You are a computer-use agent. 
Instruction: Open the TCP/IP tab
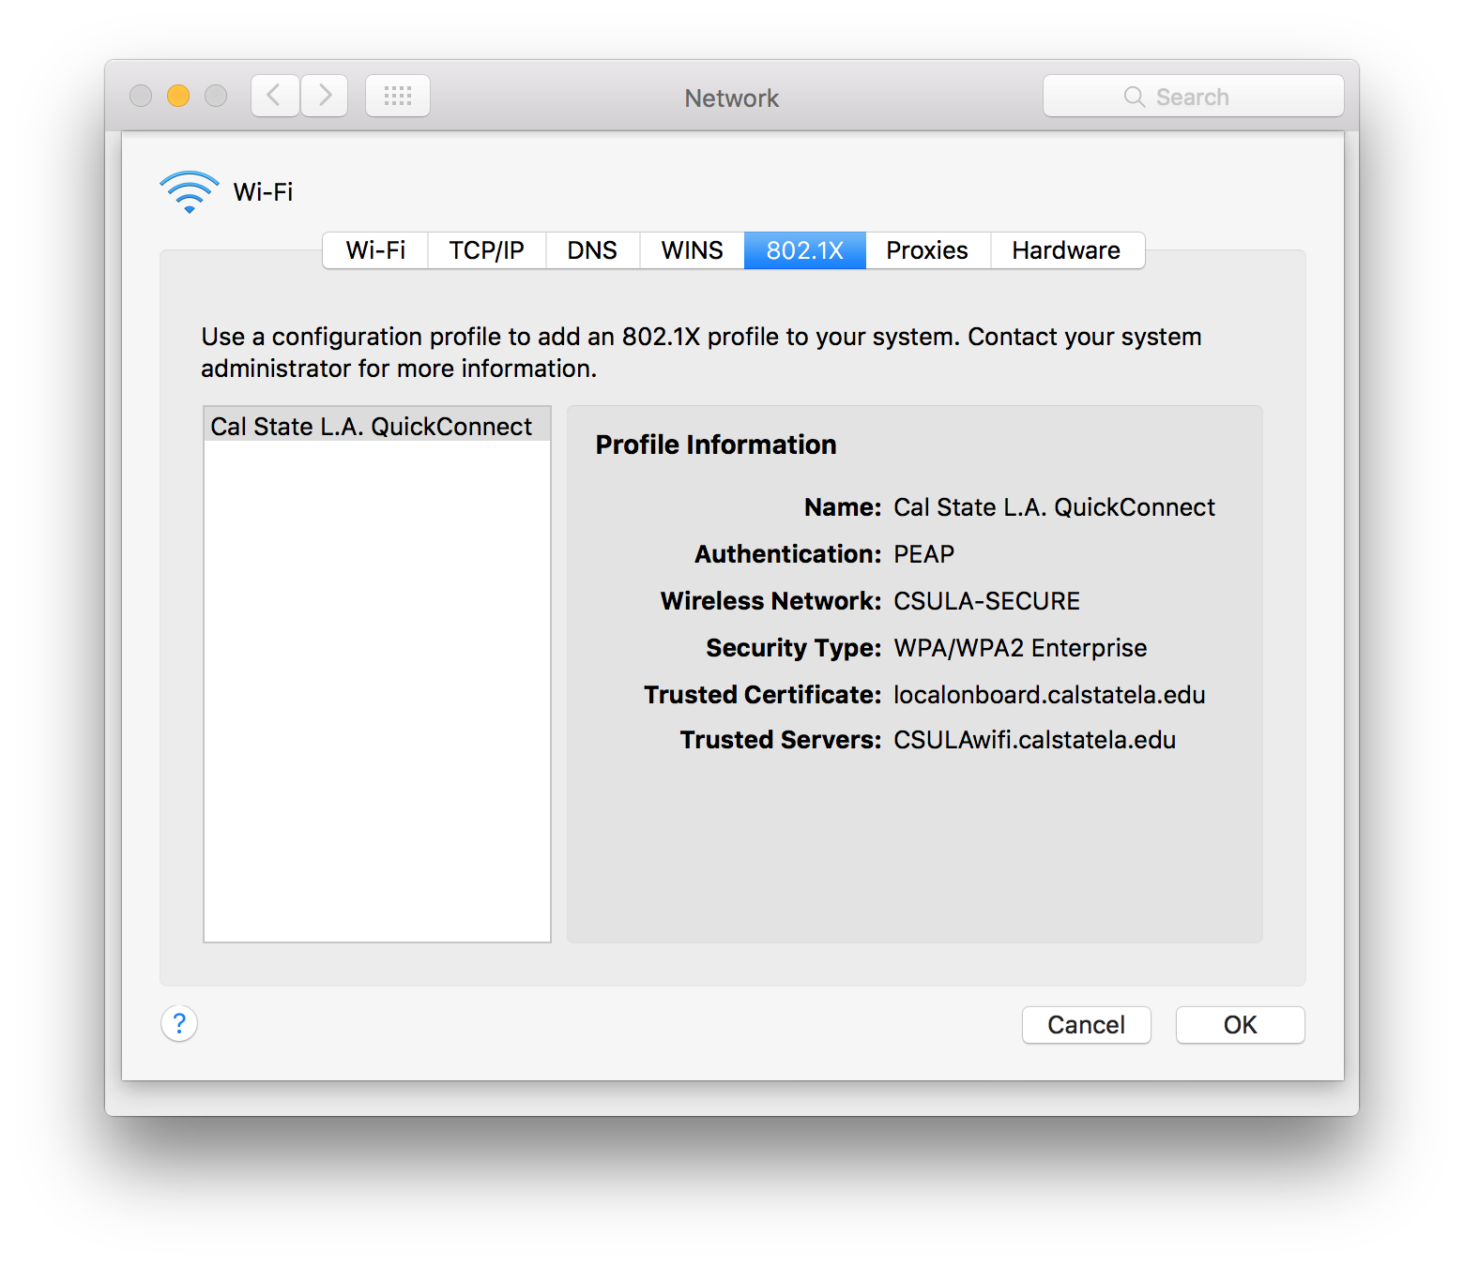pos(486,250)
